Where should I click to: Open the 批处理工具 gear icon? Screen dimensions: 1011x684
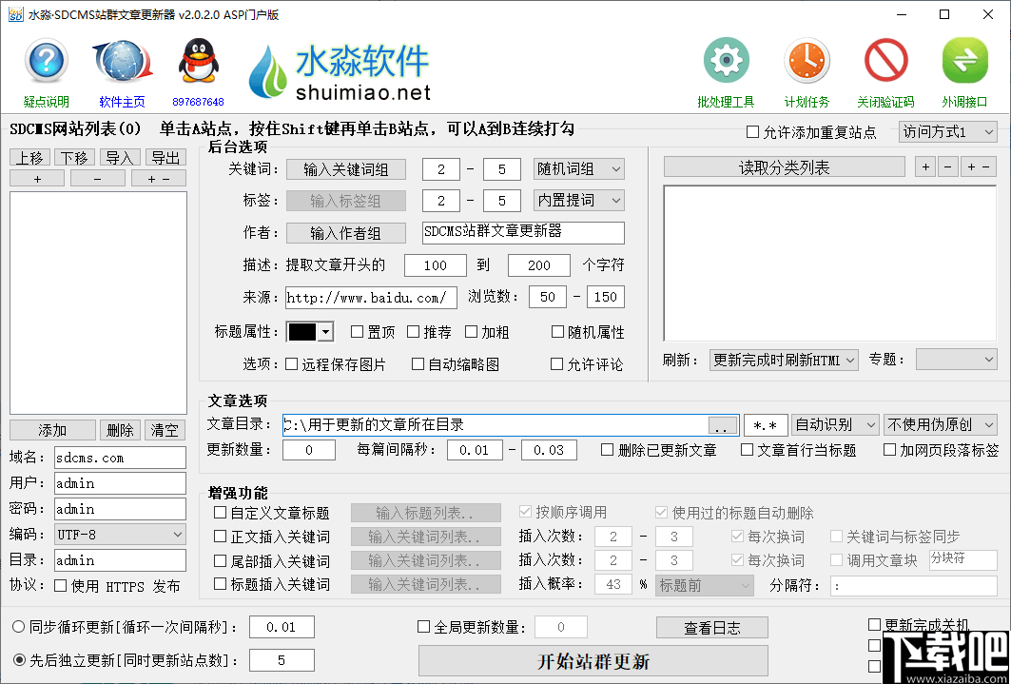[x=726, y=59]
